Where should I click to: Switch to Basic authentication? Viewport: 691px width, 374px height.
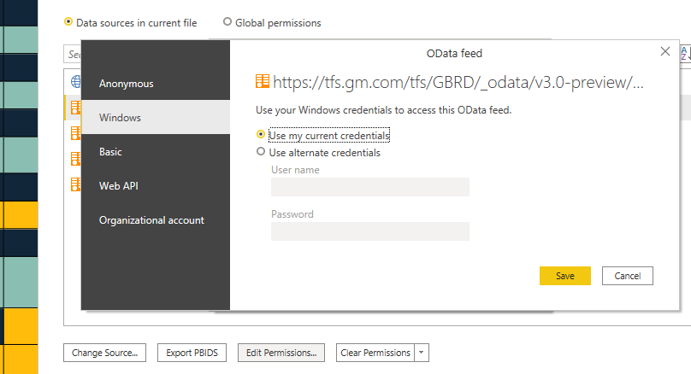156,152
